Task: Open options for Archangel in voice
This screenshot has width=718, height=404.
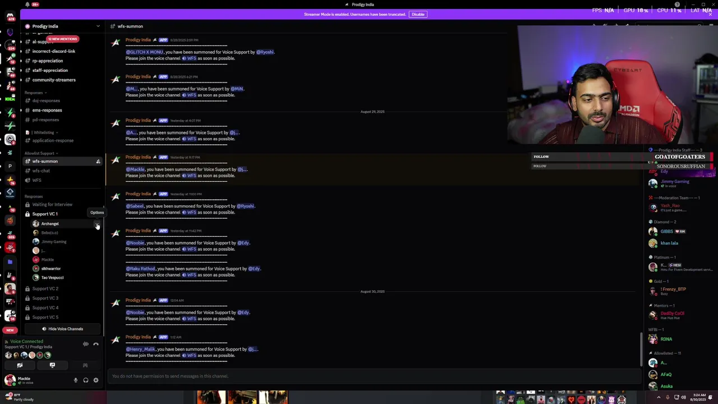Action: (x=97, y=224)
